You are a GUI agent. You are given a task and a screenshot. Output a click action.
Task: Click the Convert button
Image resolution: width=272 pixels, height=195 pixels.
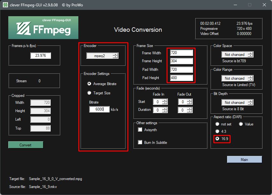pyautogui.click(x=26, y=145)
